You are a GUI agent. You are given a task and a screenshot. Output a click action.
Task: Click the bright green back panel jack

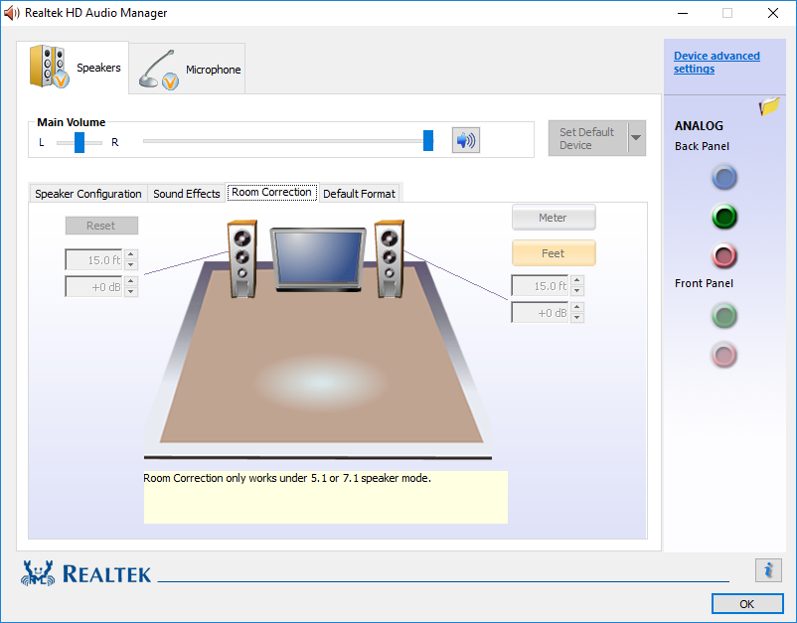click(x=724, y=217)
